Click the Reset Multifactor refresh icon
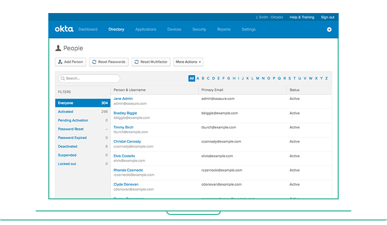The width and height of the screenshot is (387, 225). point(136,62)
